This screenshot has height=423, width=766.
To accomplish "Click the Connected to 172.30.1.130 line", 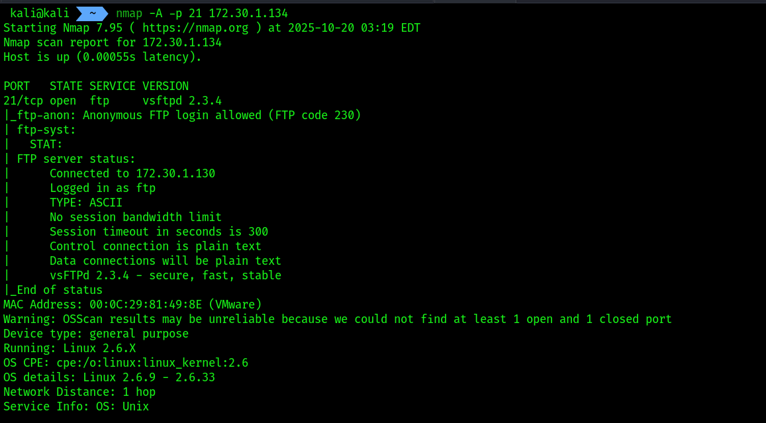I will [x=132, y=174].
